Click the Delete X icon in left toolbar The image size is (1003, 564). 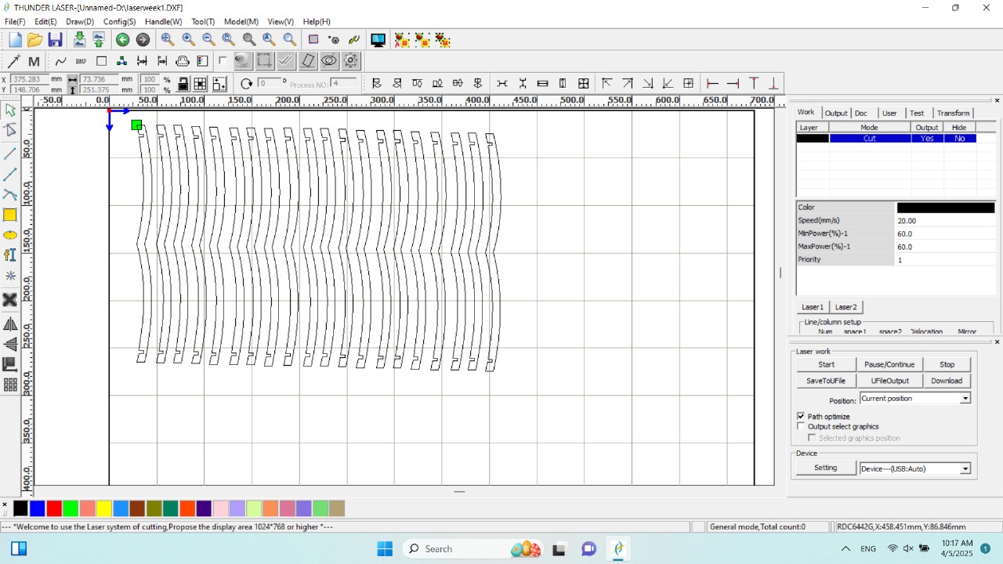click(10, 300)
